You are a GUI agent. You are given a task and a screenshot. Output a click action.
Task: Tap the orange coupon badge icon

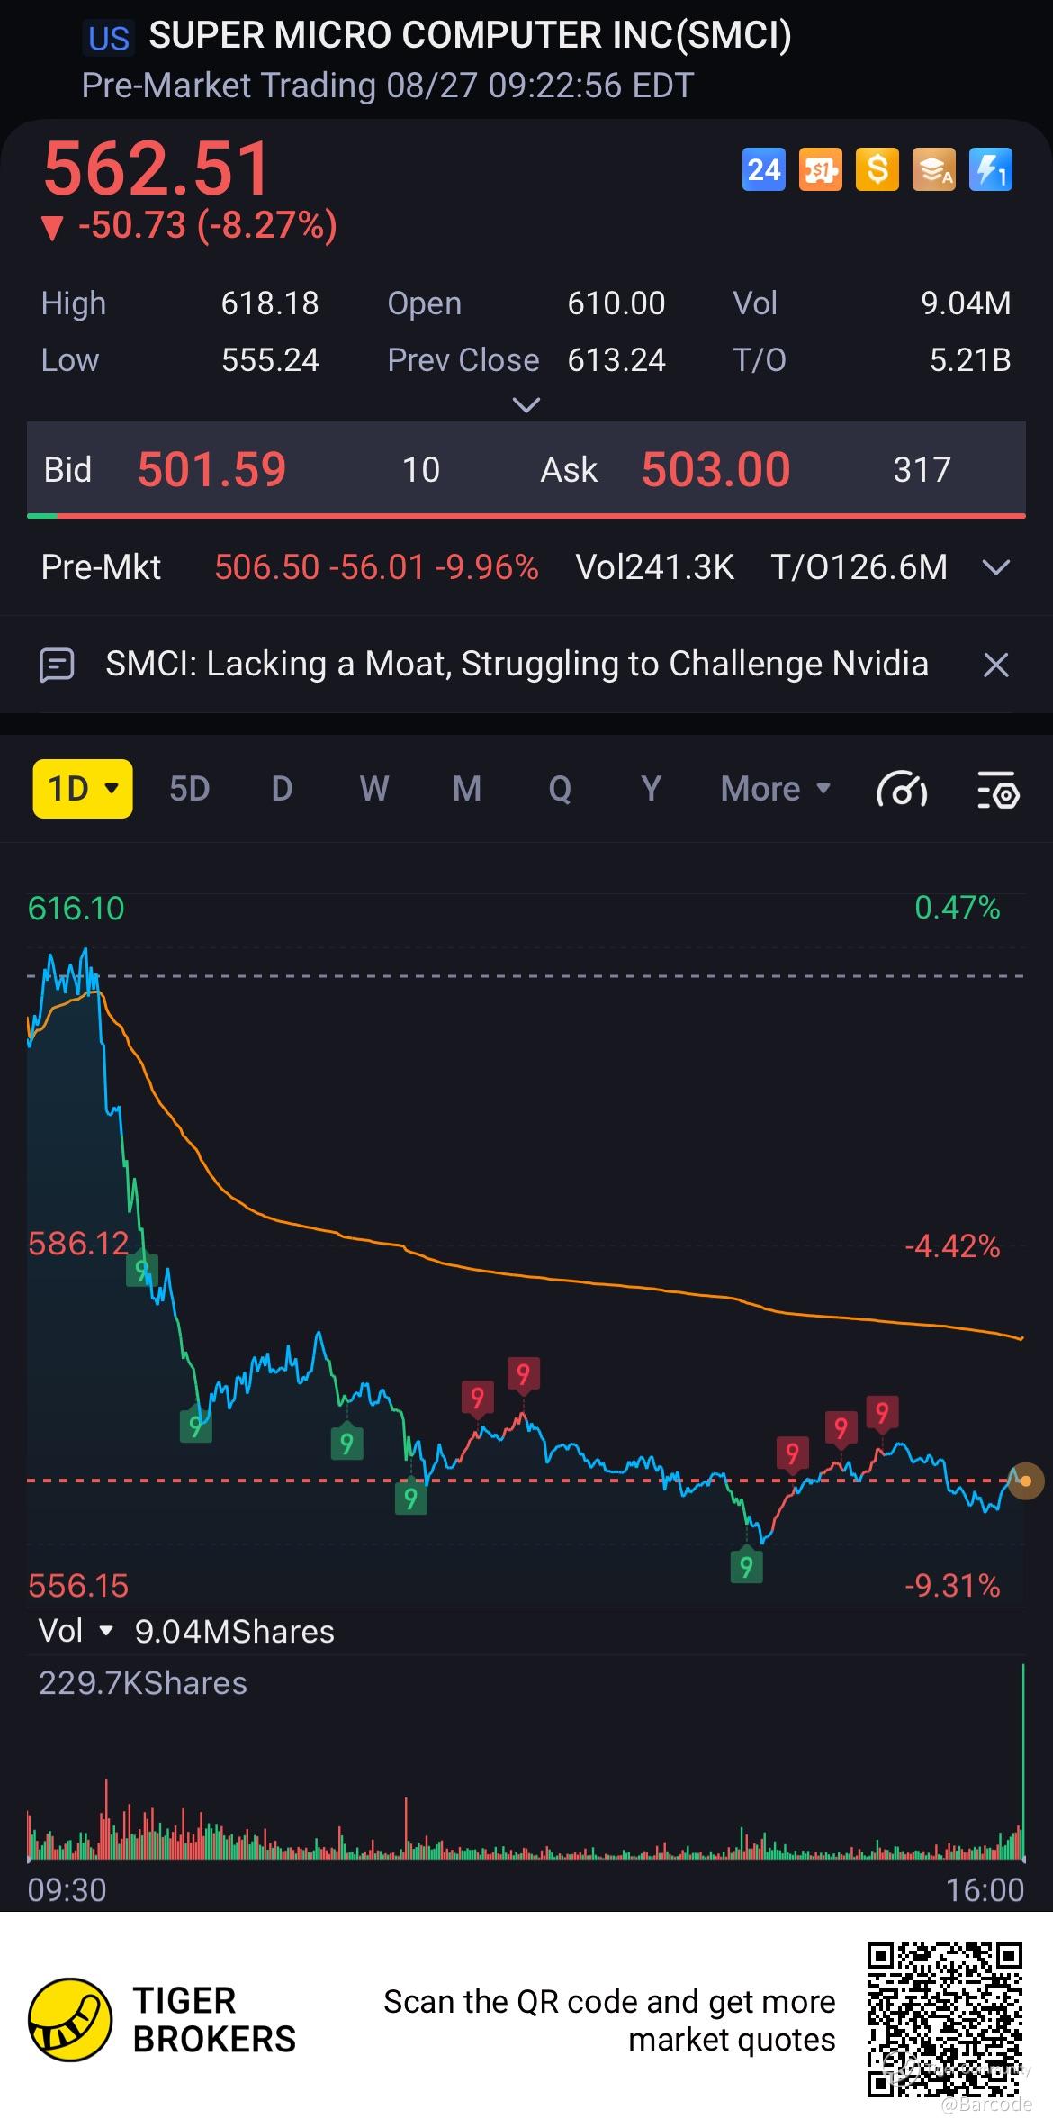click(x=820, y=169)
